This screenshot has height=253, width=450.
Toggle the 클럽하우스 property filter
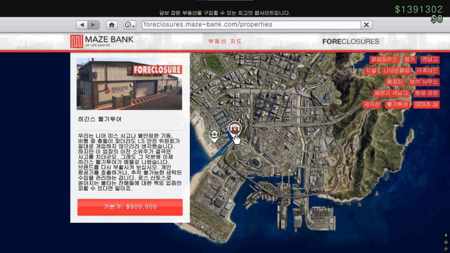tap(384, 59)
